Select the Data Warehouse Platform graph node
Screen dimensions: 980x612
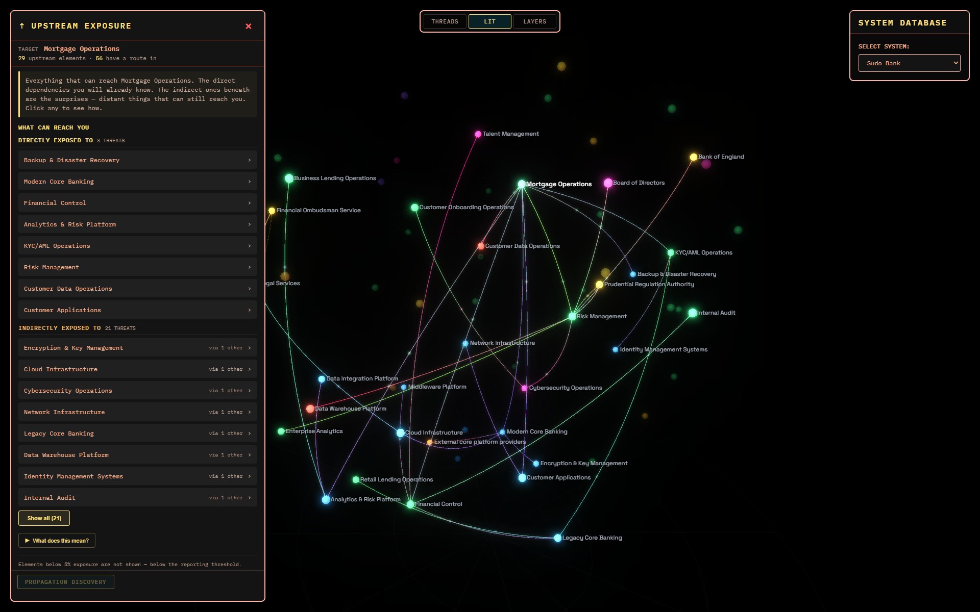coord(310,409)
